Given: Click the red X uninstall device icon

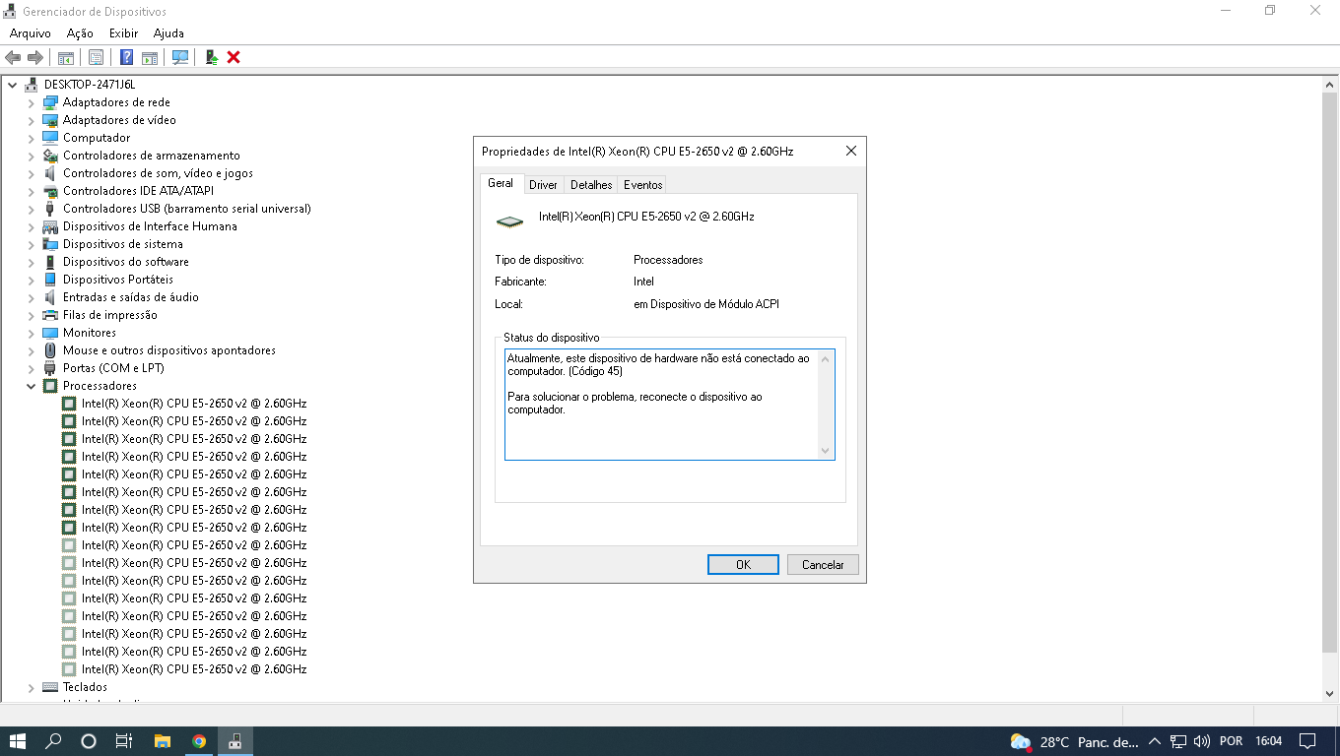Looking at the screenshot, I should (234, 57).
